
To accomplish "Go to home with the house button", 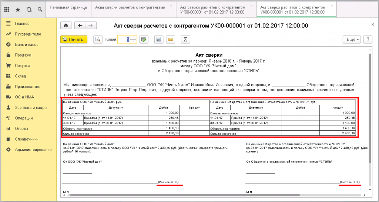I will point(66,26).
